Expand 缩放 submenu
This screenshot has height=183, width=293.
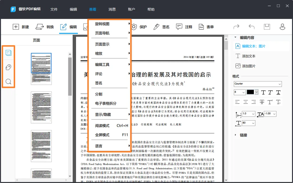[110, 53]
